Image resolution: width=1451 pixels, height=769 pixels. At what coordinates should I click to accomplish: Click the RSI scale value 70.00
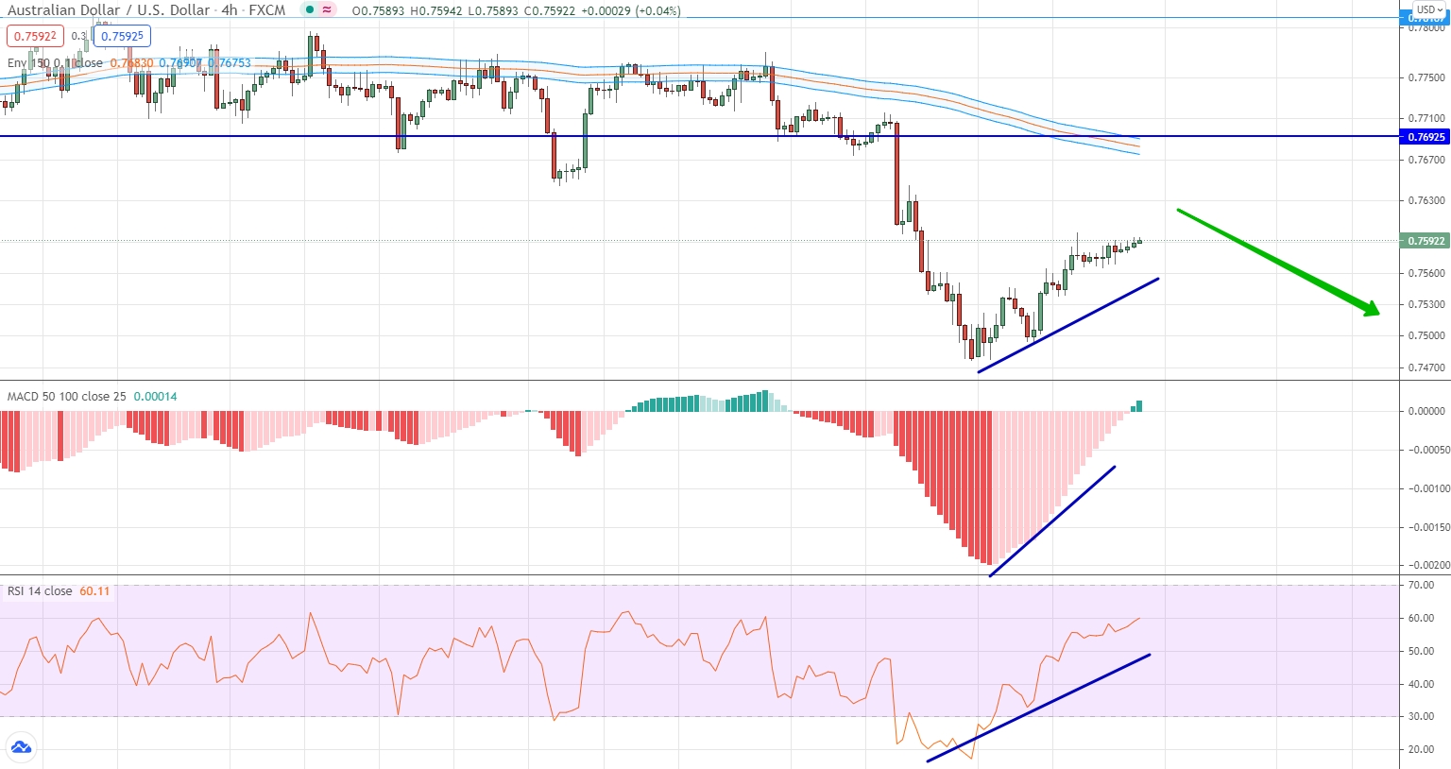[x=1421, y=585]
